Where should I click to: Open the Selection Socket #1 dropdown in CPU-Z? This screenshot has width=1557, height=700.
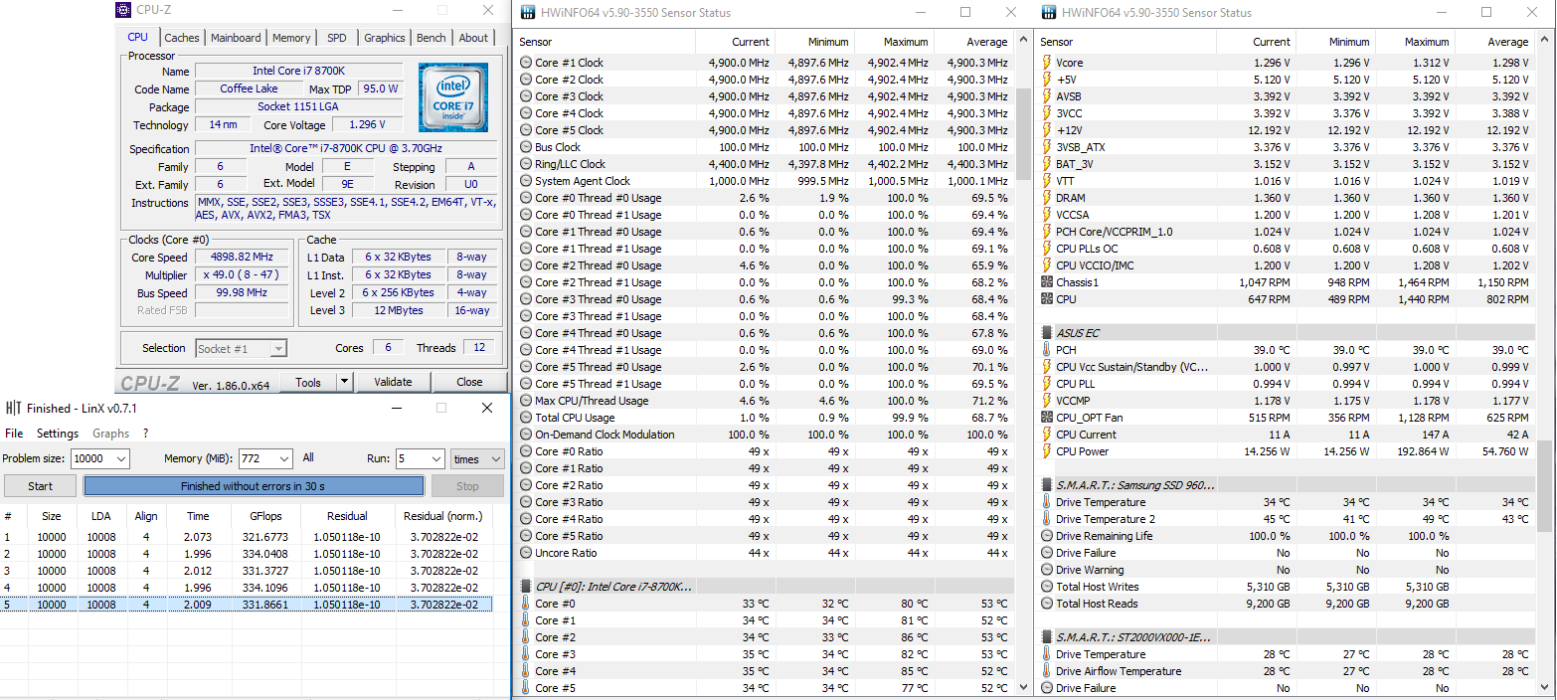(x=278, y=348)
